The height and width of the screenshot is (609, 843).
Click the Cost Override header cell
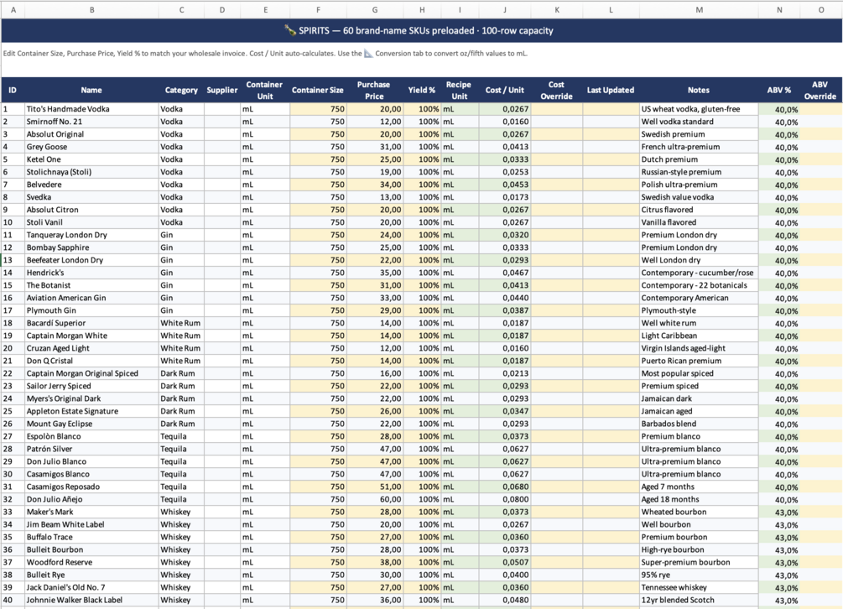click(556, 91)
